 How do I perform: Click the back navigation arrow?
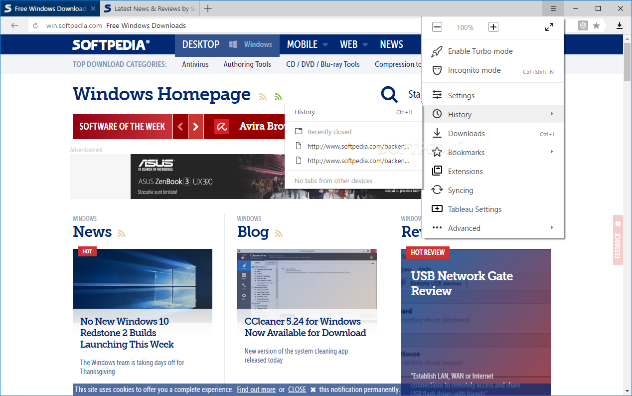[14, 25]
